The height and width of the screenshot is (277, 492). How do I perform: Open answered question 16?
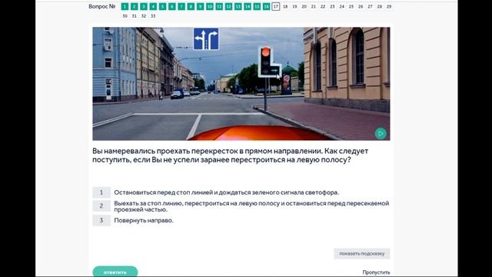[266, 7]
